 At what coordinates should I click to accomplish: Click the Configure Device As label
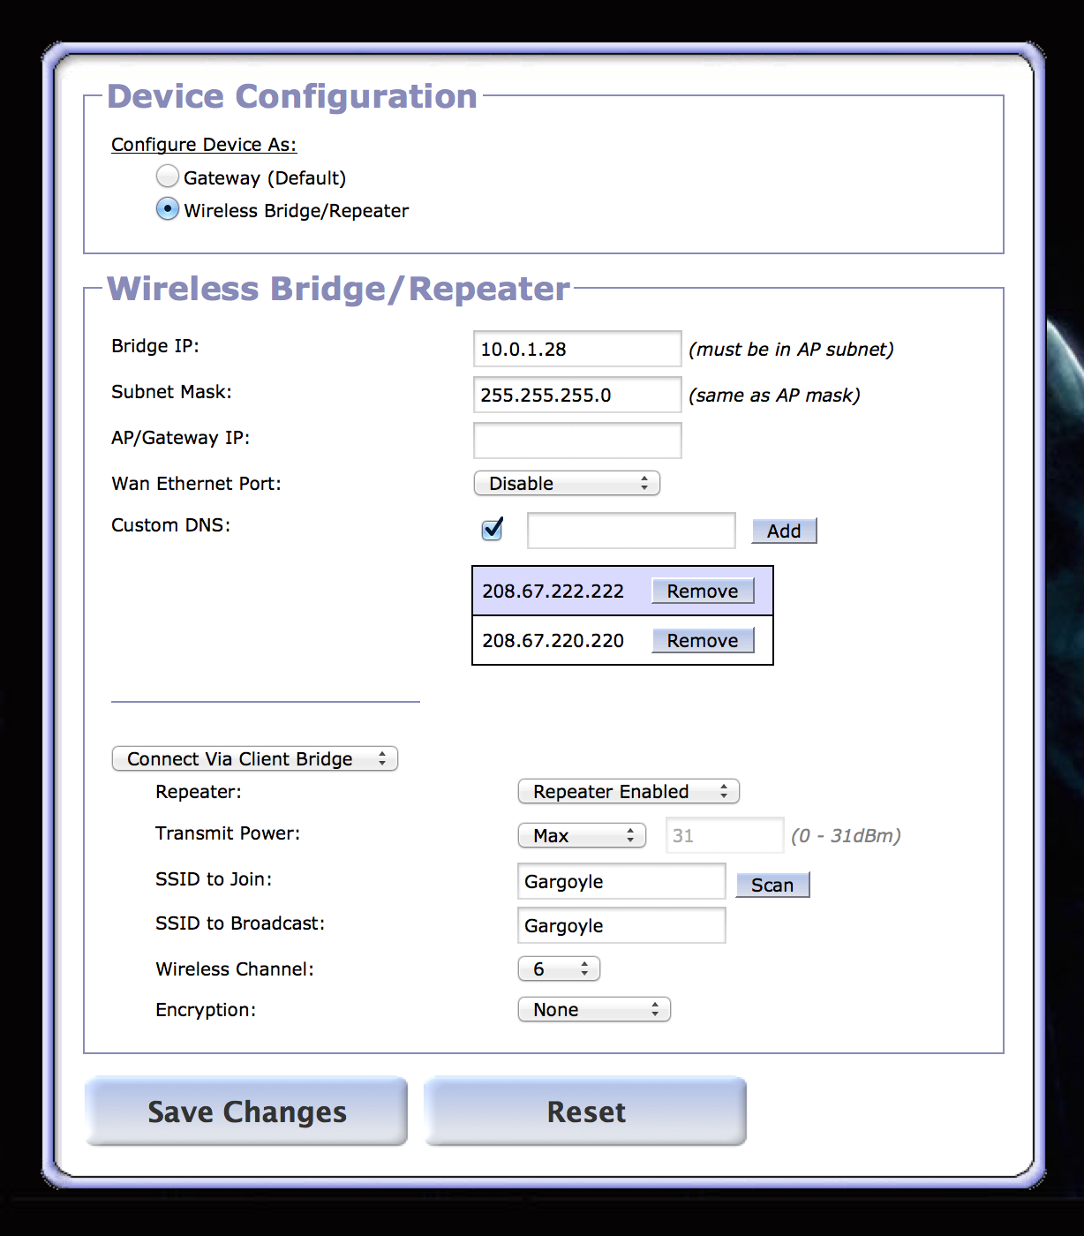click(204, 145)
